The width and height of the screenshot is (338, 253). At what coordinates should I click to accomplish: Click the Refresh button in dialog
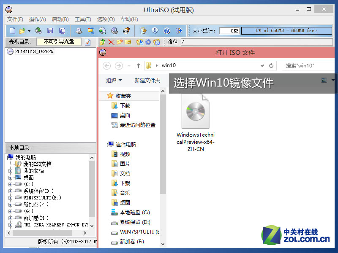(271, 66)
